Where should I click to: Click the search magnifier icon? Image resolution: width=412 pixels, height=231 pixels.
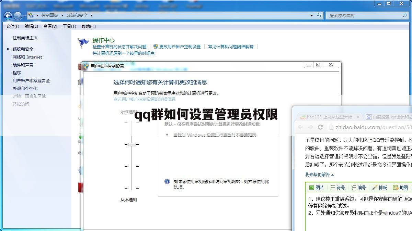click(x=404, y=15)
